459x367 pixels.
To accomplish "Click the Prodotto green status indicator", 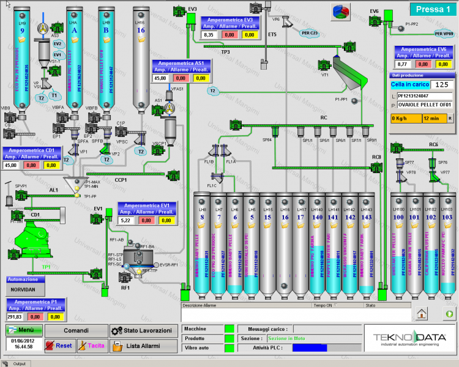I will click(229, 339).
